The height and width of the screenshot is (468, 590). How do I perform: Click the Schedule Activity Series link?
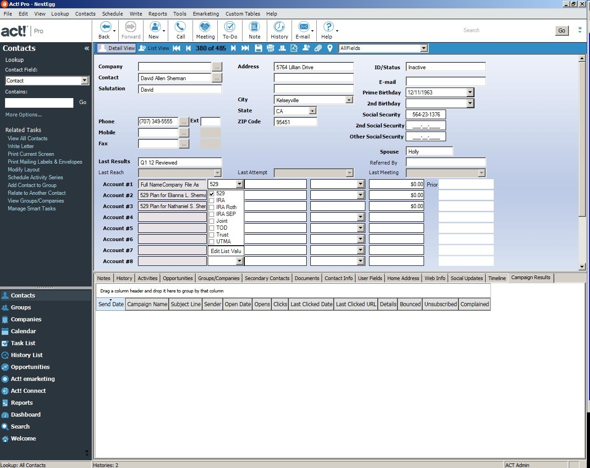35,177
